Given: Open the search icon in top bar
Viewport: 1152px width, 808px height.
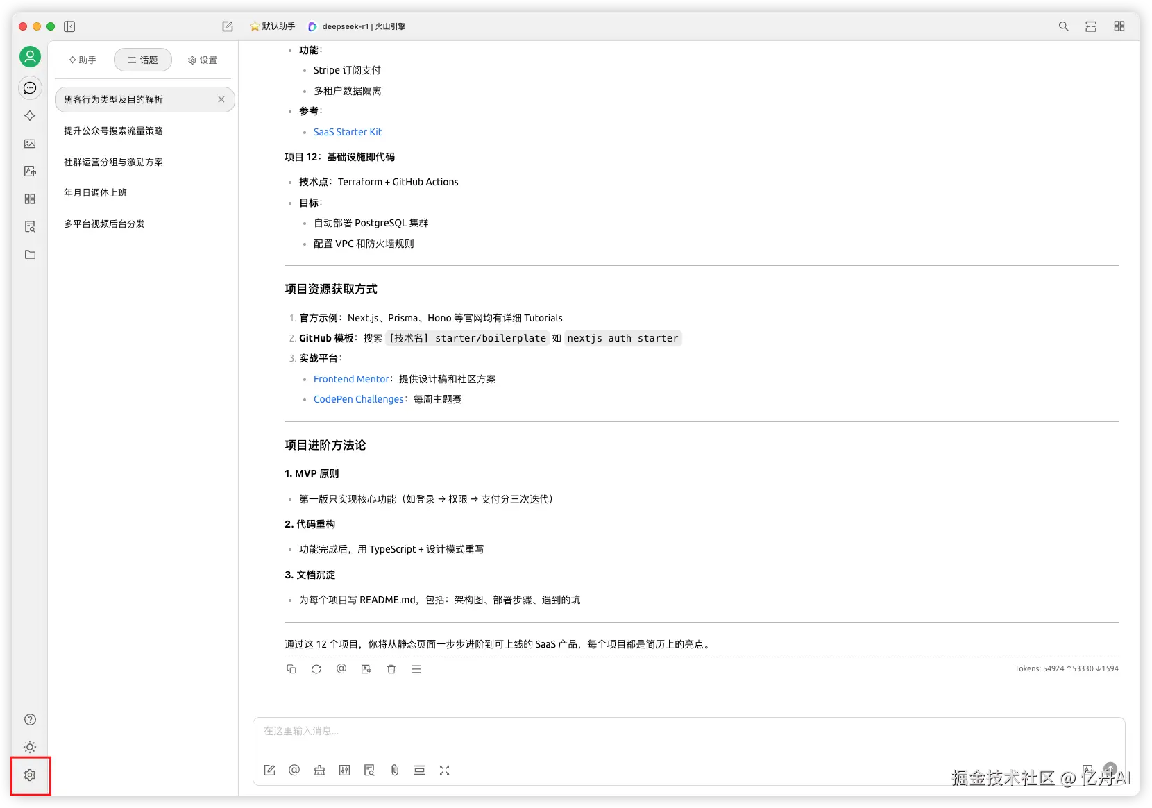Looking at the screenshot, I should [1063, 26].
